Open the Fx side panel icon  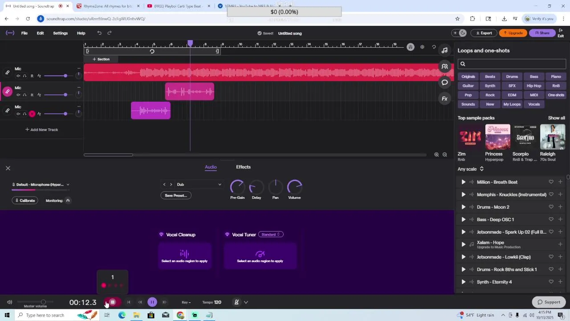[444, 99]
